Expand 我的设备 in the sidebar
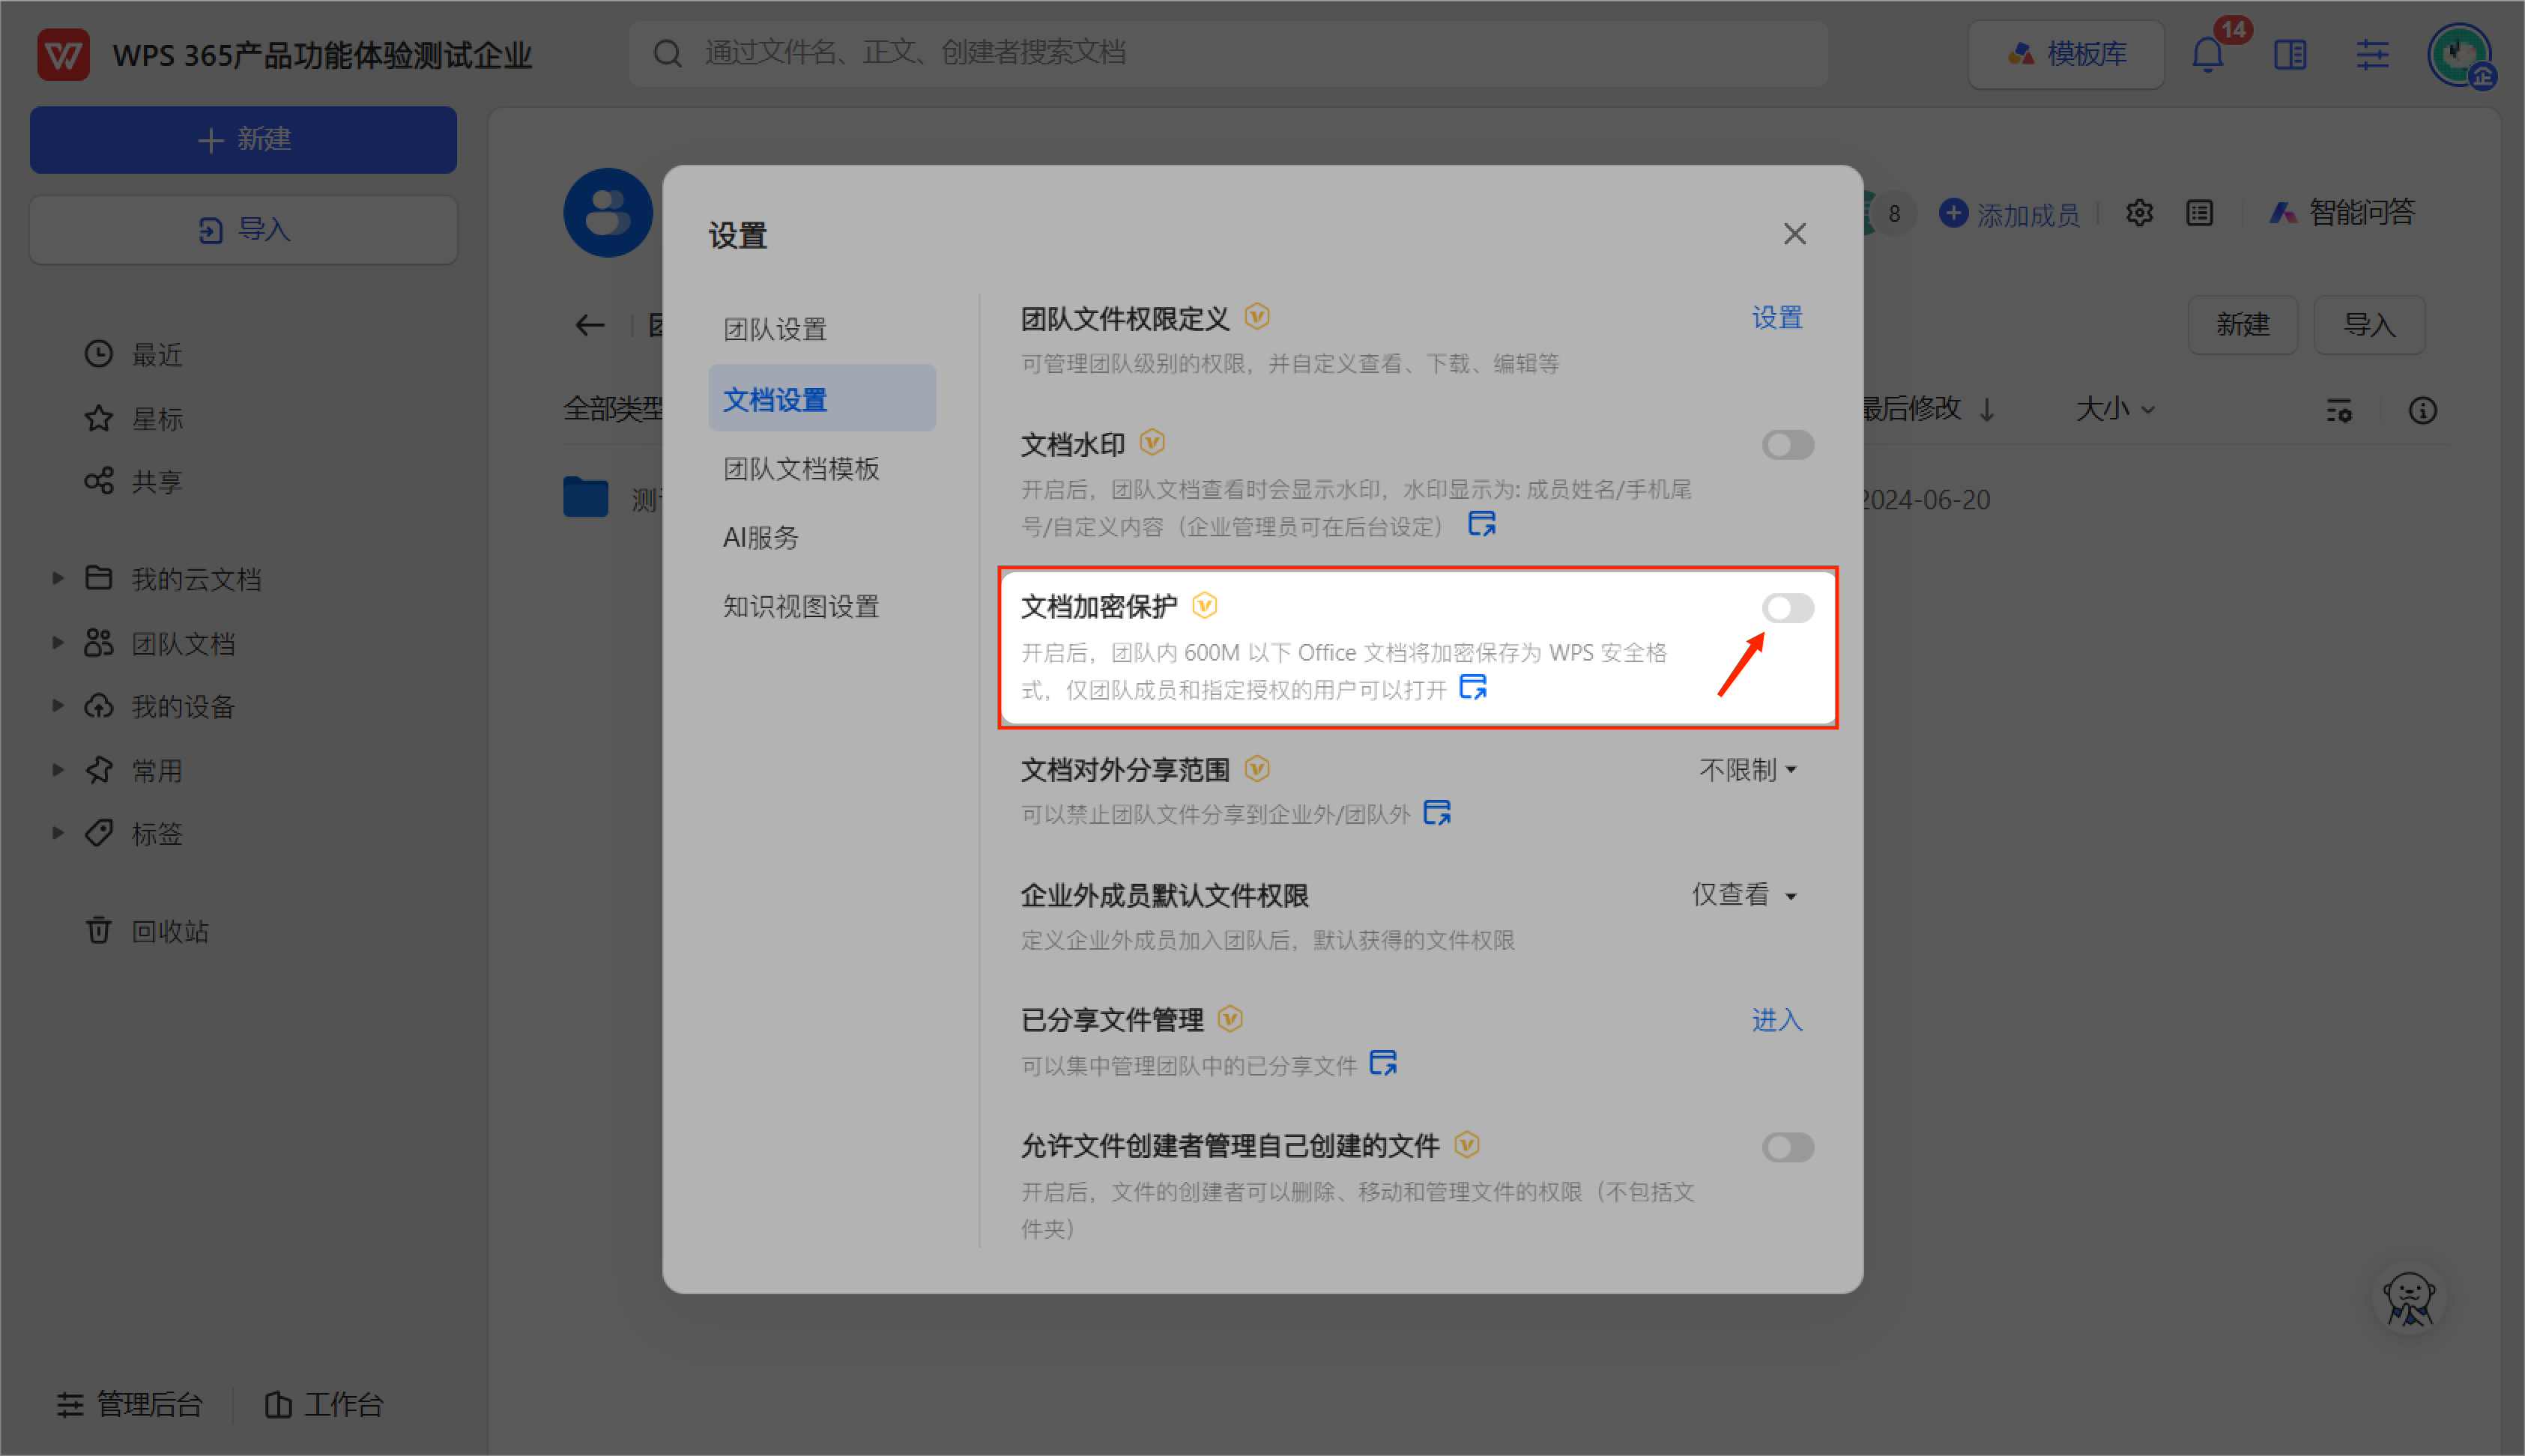The height and width of the screenshot is (1456, 2525). pos(57,706)
